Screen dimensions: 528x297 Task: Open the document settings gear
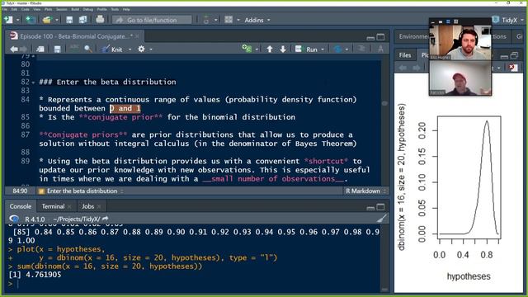tap(141, 49)
